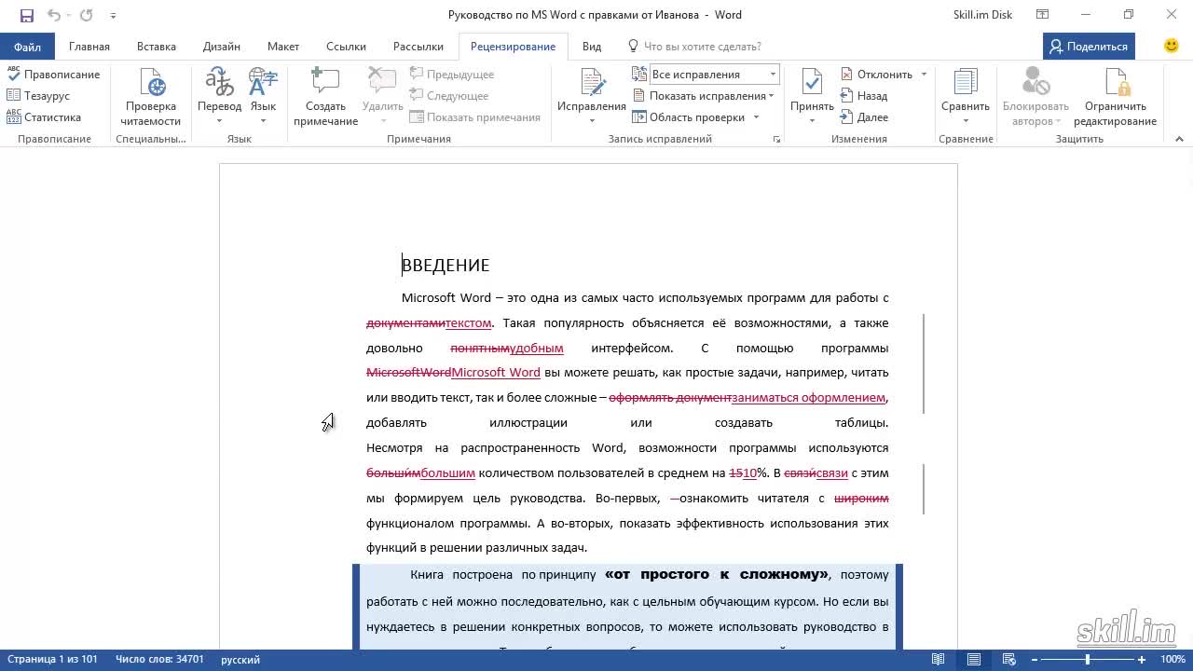Open the Исправления dropdown arrow
This screenshot has height=671, width=1193.
592,120
